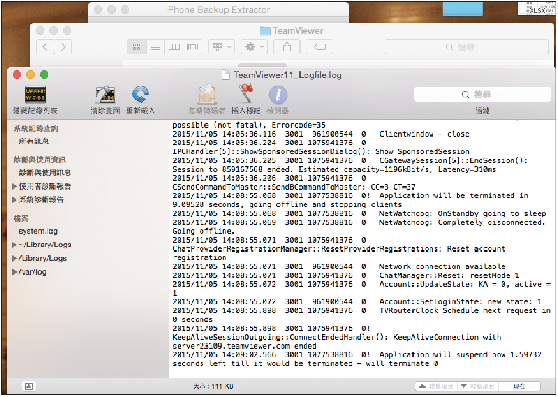Viewport: 558px width, 397px height.
Task: Click the 'NetWatchdog: OnStandby going to sleep' entry
Action: (x=462, y=213)
